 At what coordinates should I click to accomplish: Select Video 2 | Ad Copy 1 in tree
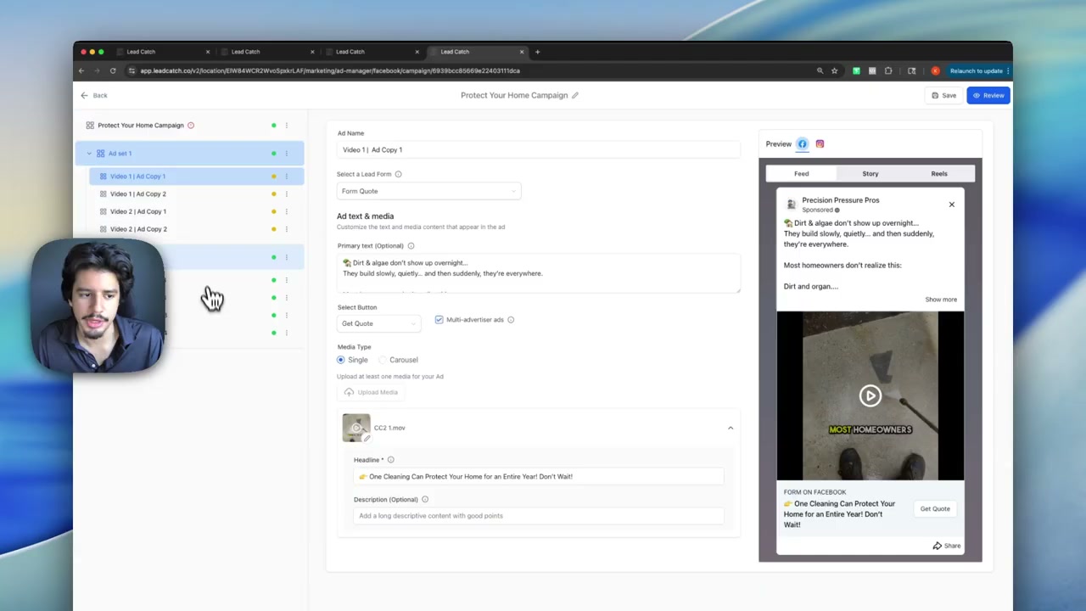[x=137, y=211]
